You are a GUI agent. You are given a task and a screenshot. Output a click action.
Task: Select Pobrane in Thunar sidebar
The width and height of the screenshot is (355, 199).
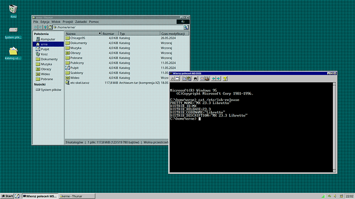(x=48, y=79)
